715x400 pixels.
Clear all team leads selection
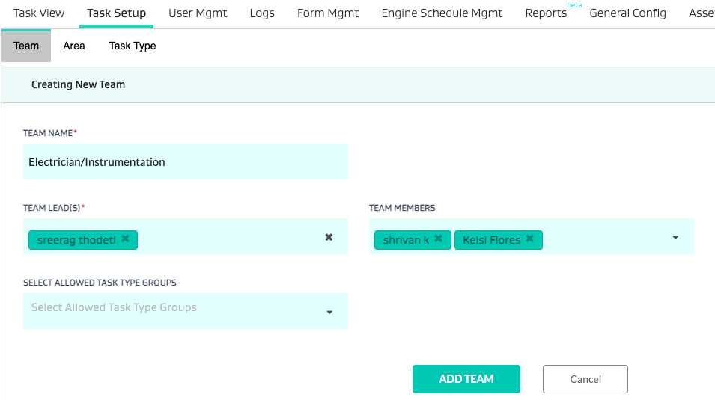pos(329,237)
